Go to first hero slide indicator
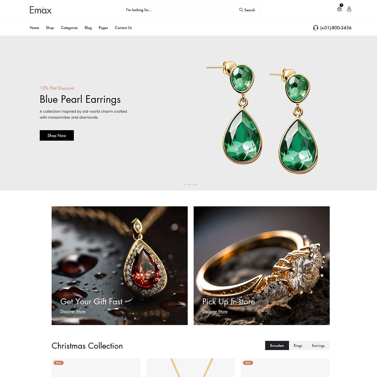The width and height of the screenshot is (377, 377). tap(185, 184)
